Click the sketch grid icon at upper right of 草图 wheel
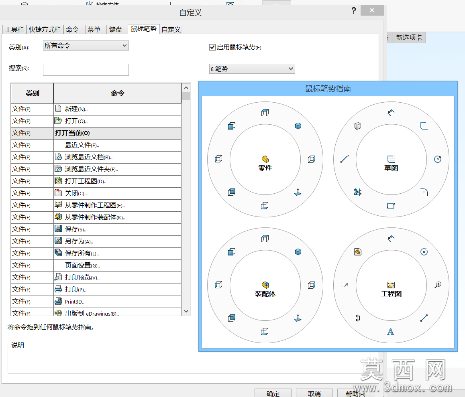Screen dimensions: 465x397 [x=424, y=126]
